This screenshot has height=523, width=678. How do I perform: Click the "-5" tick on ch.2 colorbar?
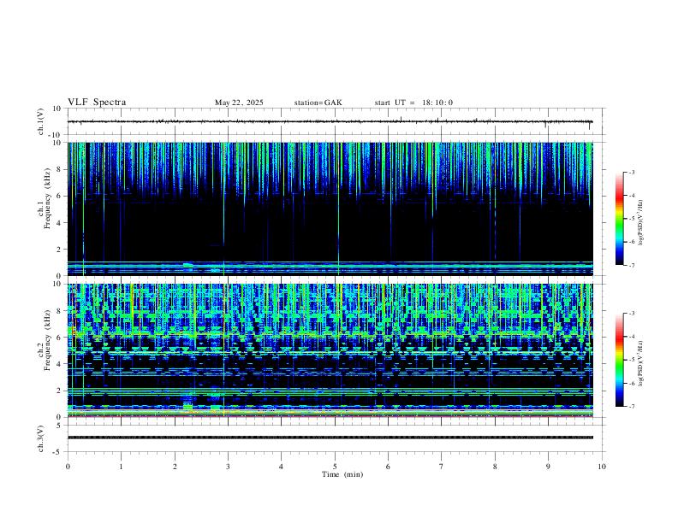click(x=631, y=360)
